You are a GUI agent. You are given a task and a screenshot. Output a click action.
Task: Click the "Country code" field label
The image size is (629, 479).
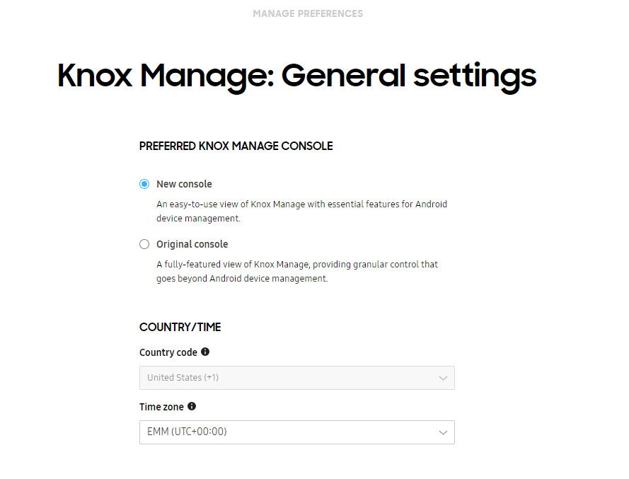168,352
